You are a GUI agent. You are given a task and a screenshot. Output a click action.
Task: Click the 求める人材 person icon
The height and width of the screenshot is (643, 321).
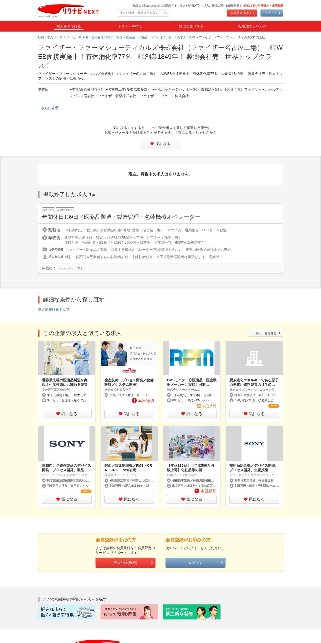[44, 257]
